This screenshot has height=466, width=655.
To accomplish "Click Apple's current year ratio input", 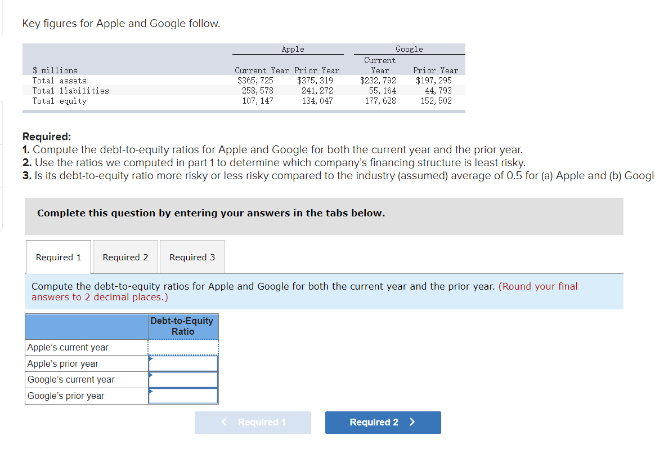I will pos(183,347).
